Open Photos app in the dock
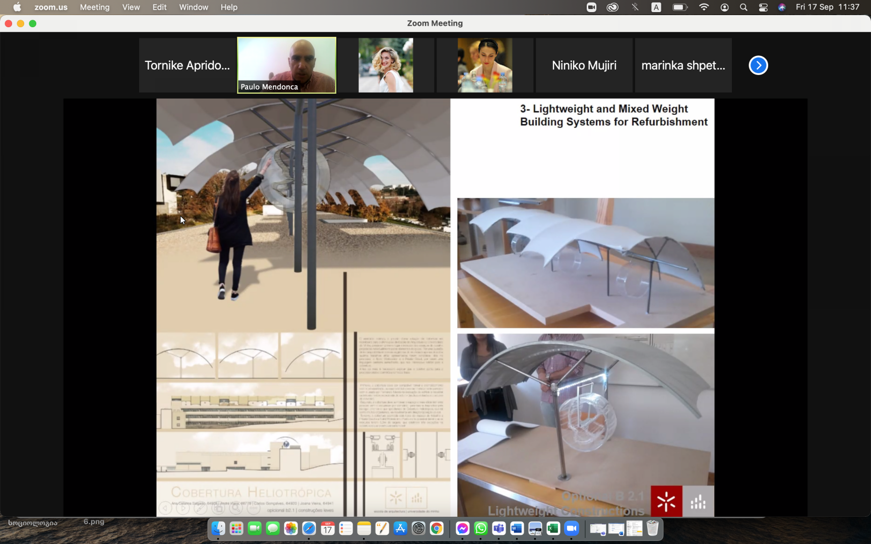The height and width of the screenshot is (544, 871). click(x=291, y=528)
